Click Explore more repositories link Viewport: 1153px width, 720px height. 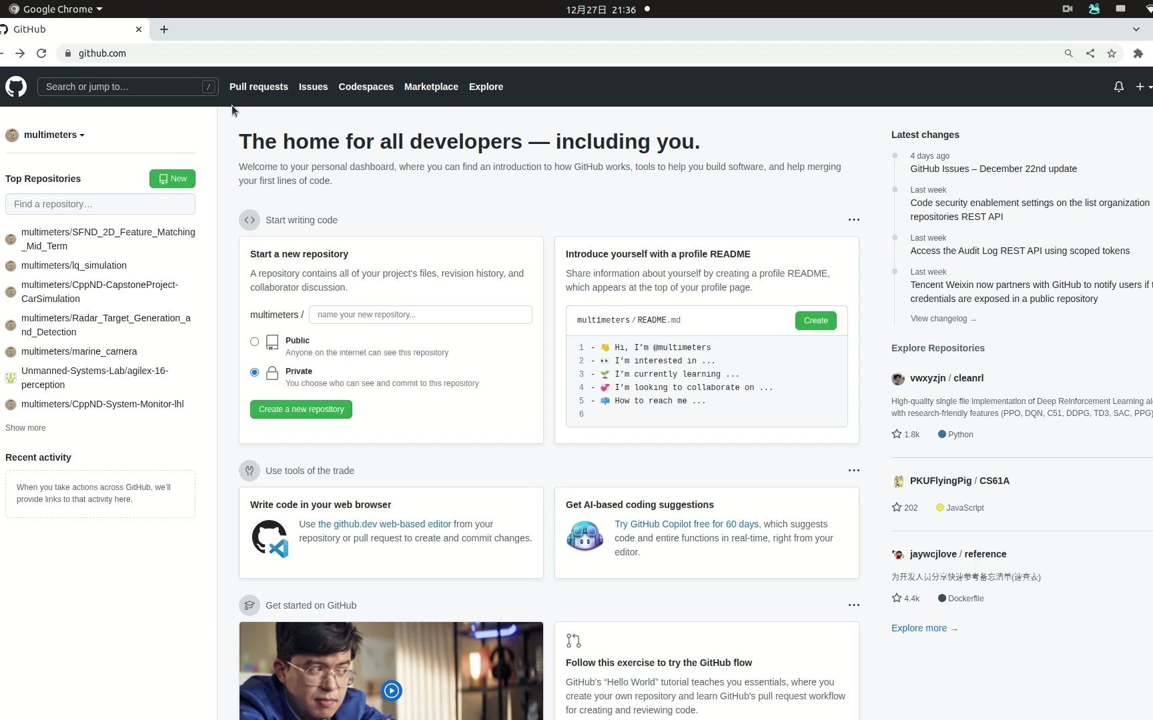pyautogui.click(x=924, y=628)
